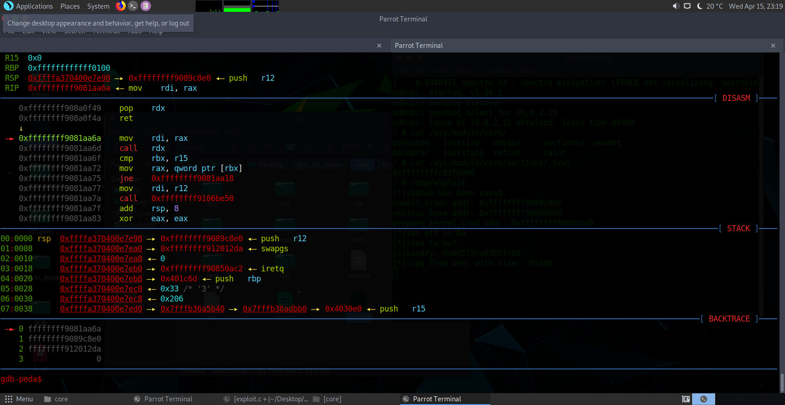Click the 20 °C temperature reading
The image size is (785, 405).
coord(715,6)
